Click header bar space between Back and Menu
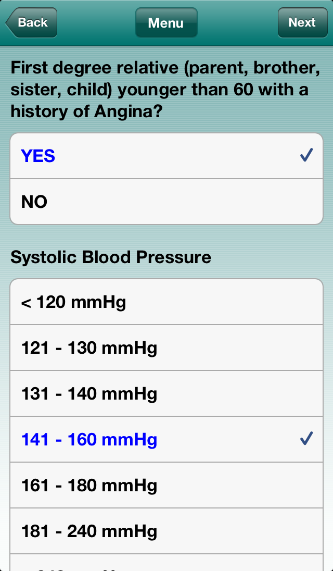Screen dimensions: 333x571 tap(96, 23)
